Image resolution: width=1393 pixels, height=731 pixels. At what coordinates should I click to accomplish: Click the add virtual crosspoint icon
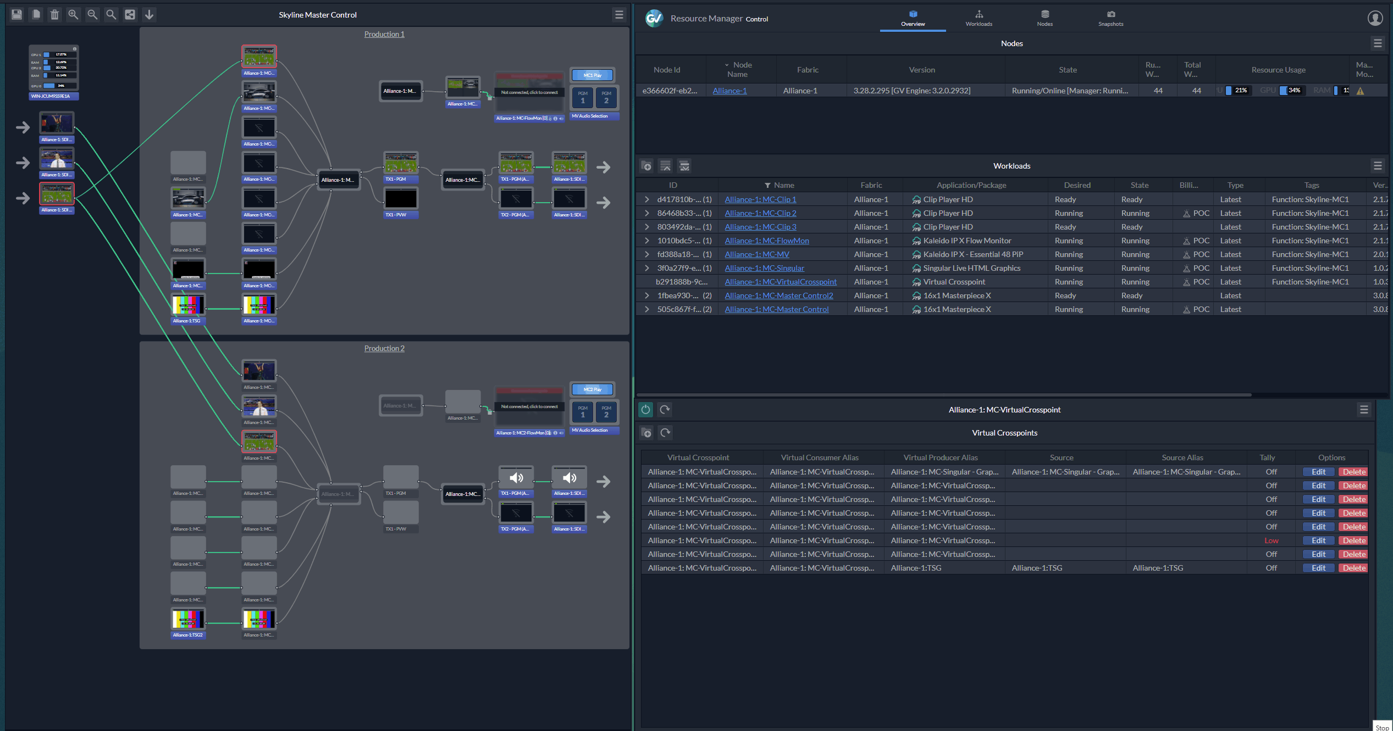click(x=647, y=433)
